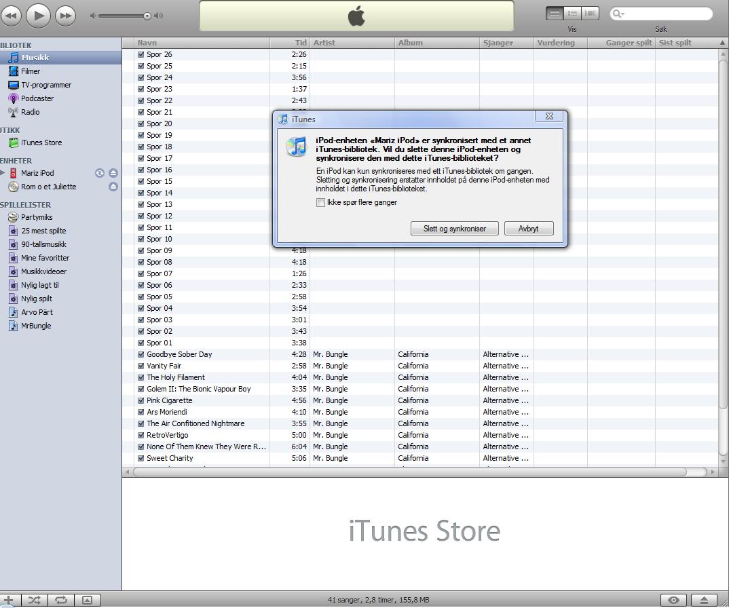
Task: Select the RetroVertigo track row
Action: [x=421, y=435]
